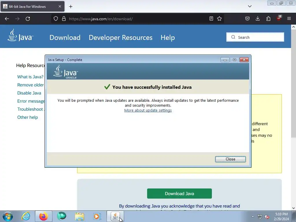Launch Internet Explorer from taskbar
296x222 pixels.
[x=26, y=216]
